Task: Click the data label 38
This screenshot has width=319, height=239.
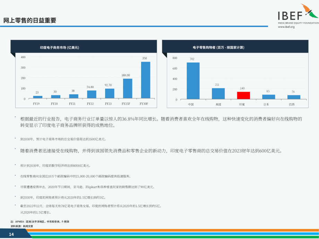Action: coord(73,91)
